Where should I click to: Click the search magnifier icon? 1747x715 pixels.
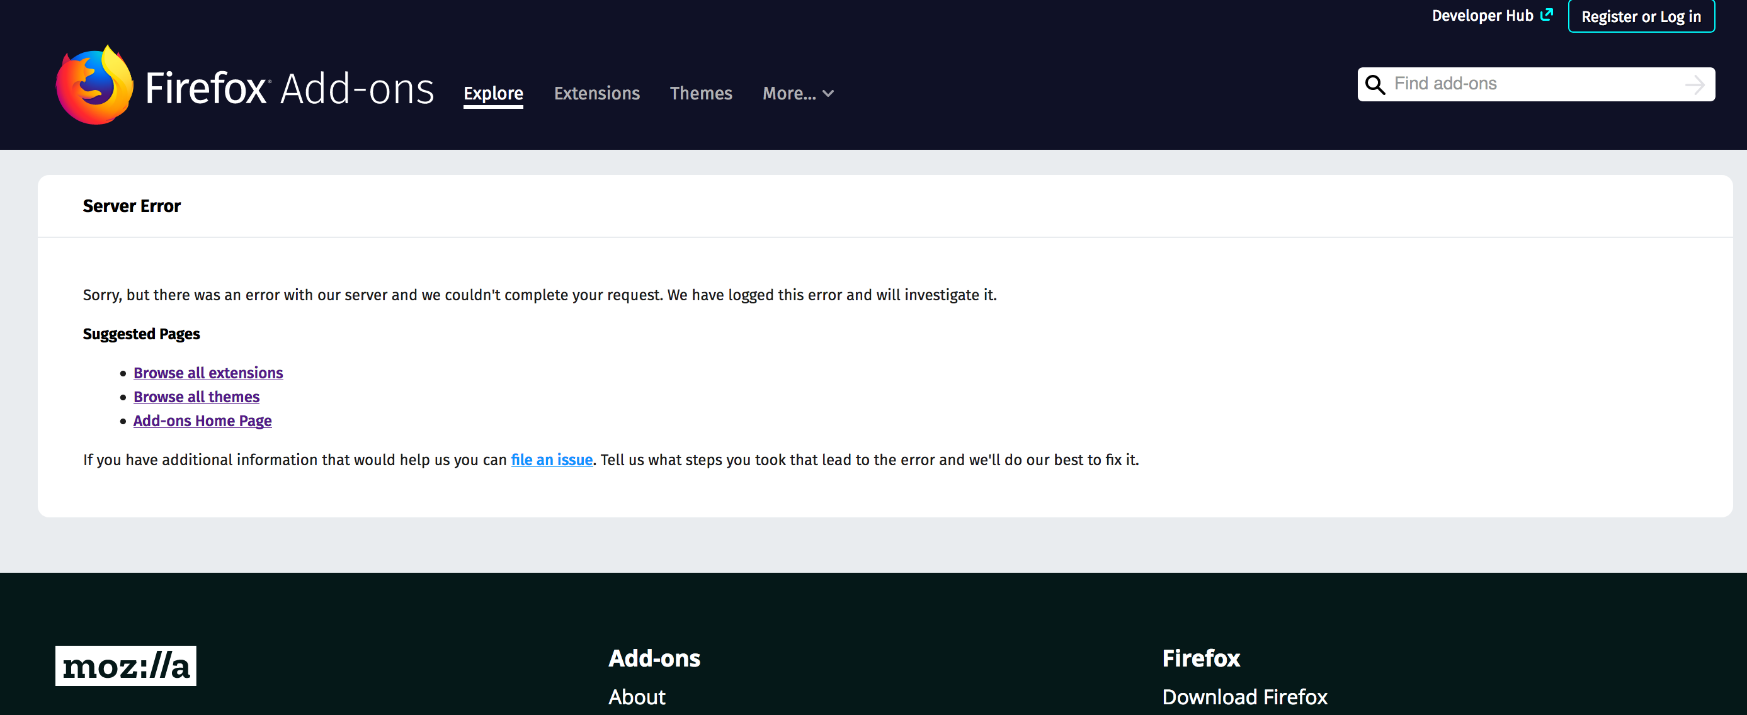[1375, 85]
